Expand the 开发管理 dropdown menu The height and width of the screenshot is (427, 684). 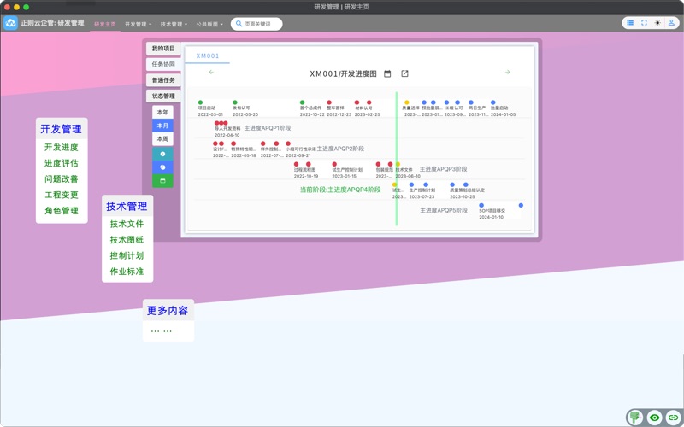[x=138, y=25]
